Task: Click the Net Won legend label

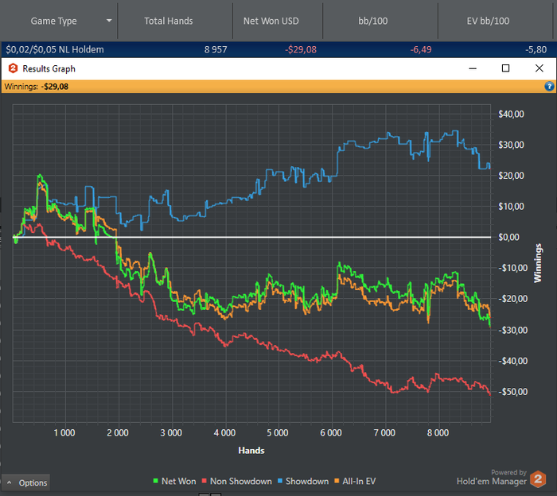Action: click(x=179, y=481)
